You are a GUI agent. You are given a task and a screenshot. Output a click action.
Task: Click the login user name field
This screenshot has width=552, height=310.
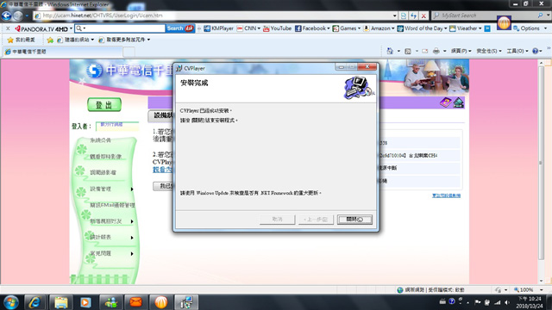coord(117,126)
